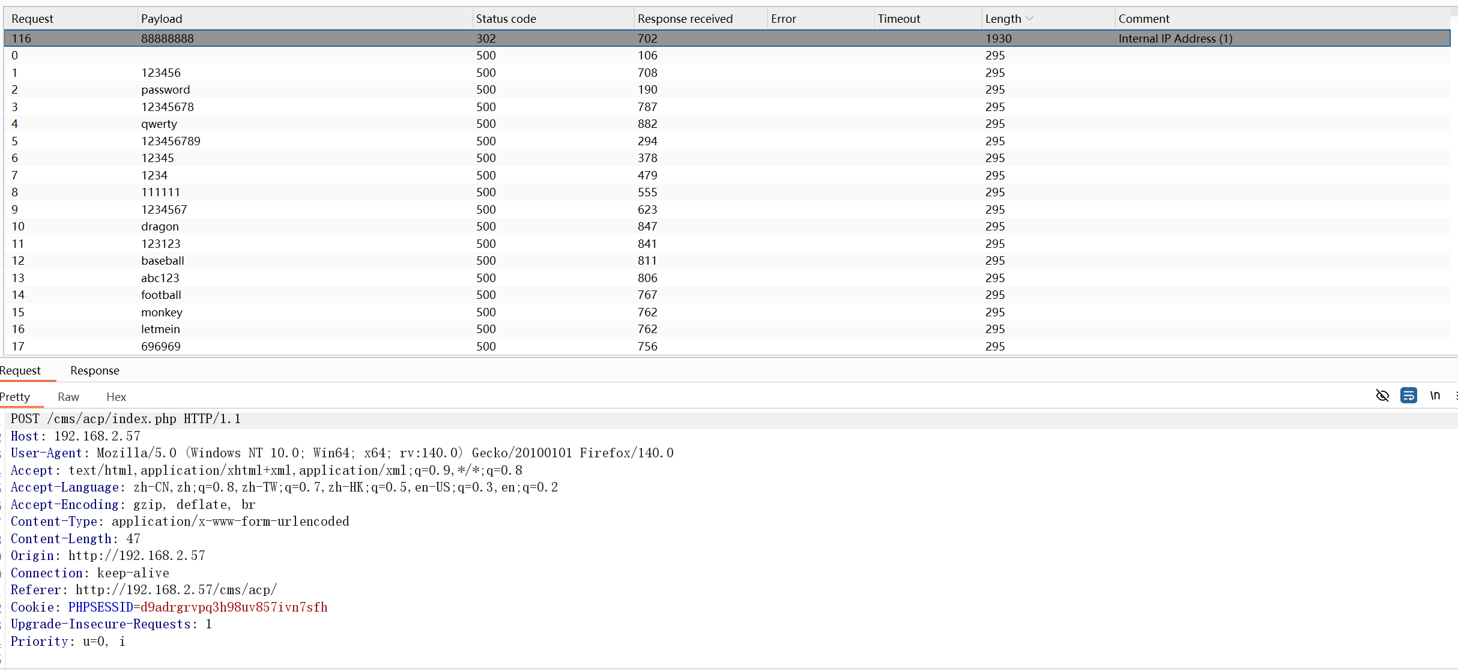Click the Timeout column header
This screenshot has width=1458, height=671.
[x=898, y=19]
